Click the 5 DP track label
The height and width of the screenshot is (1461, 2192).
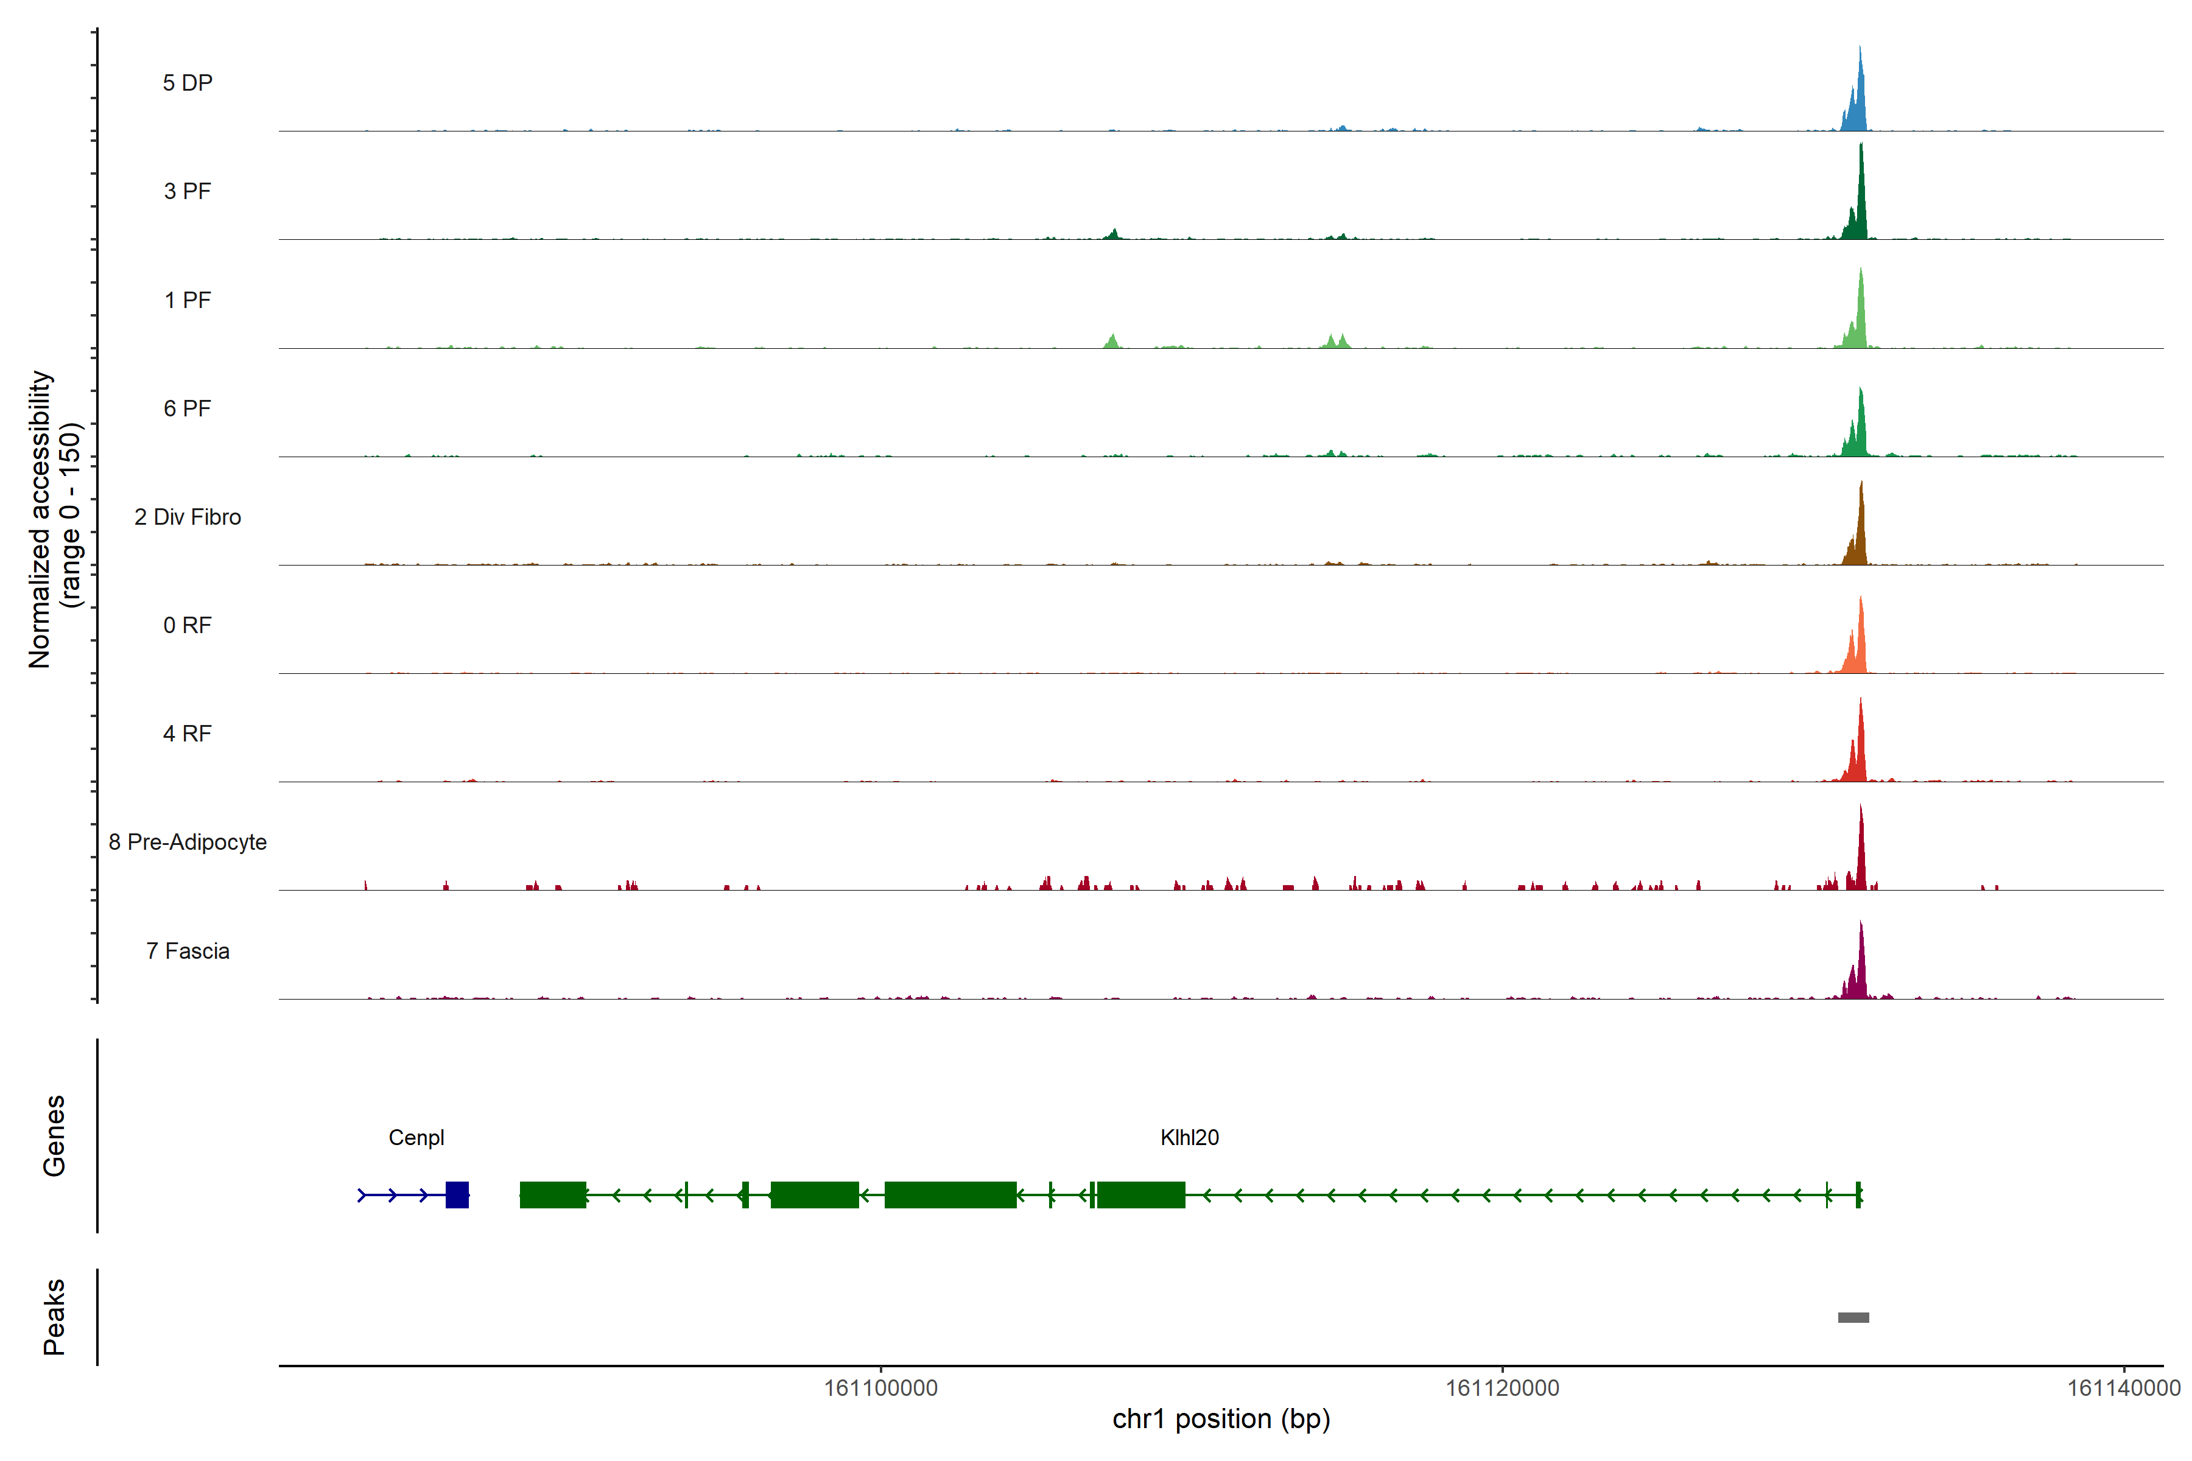[188, 83]
